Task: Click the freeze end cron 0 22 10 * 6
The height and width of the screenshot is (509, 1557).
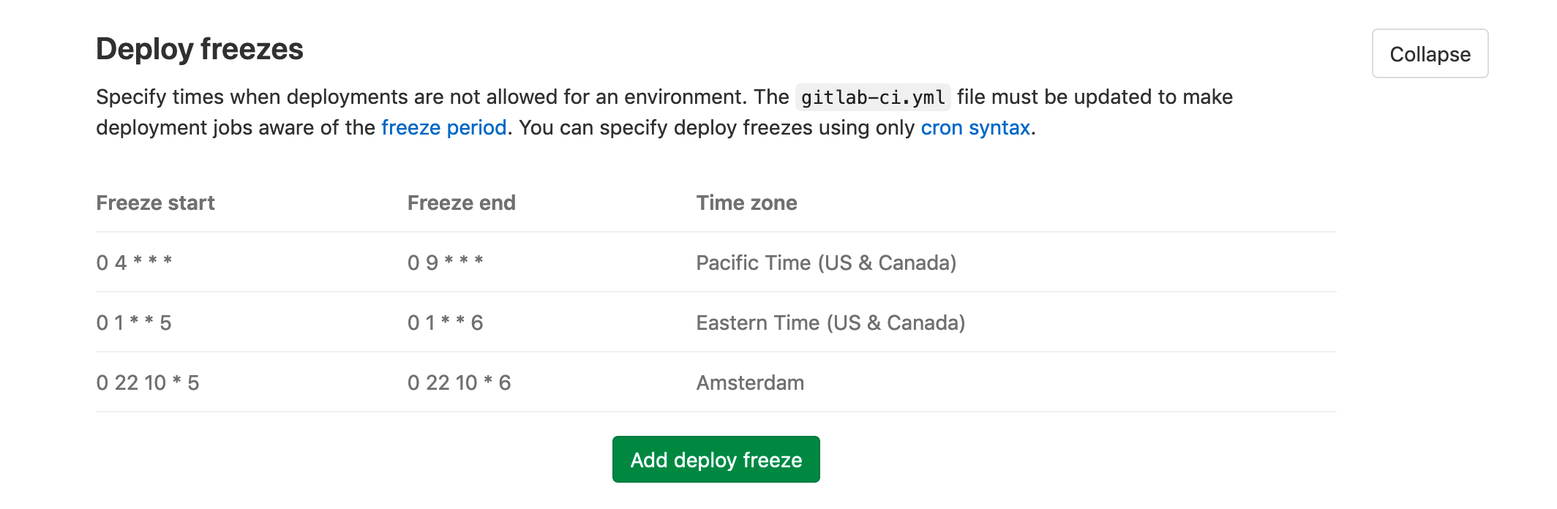Action: point(459,382)
